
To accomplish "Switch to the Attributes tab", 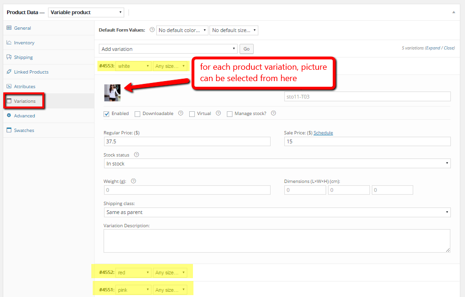I will point(48,86).
